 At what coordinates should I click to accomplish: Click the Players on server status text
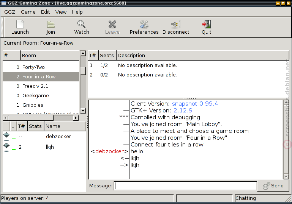[x=25, y=198]
